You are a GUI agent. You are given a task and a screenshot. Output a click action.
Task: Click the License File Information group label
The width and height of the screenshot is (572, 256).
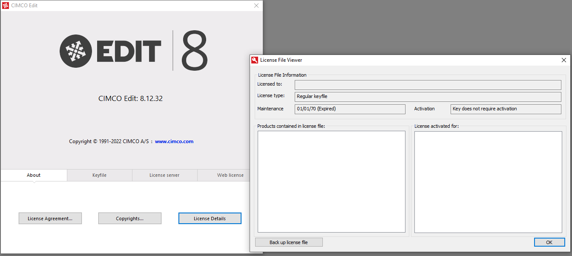(282, 75)
